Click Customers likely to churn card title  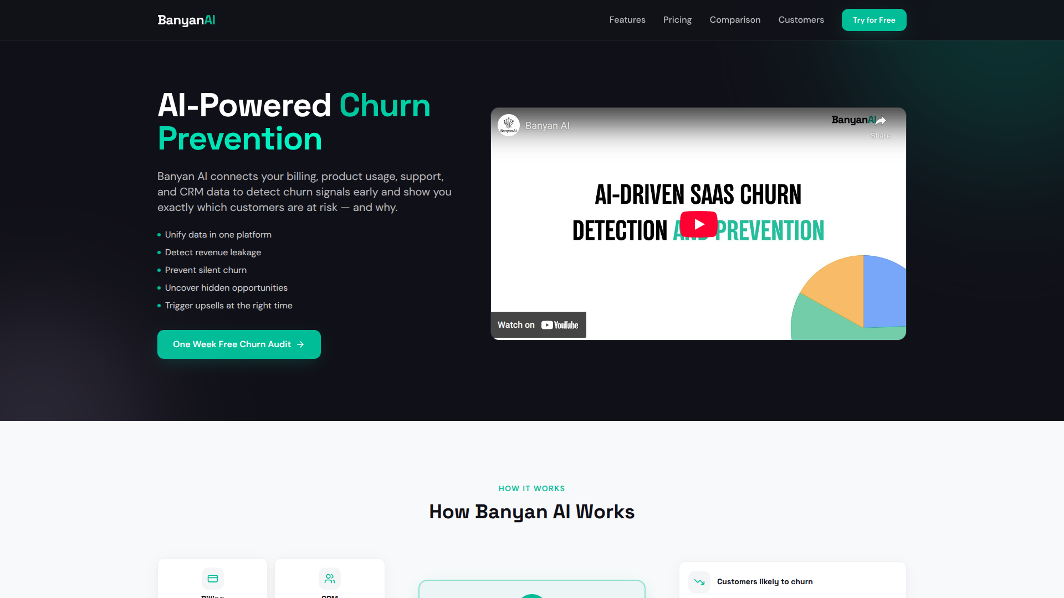click(x=765, y=581)
